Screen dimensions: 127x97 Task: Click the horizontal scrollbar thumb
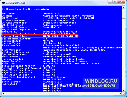(39, 93)
